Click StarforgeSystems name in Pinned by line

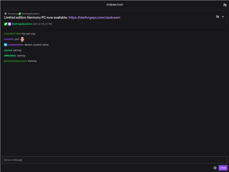[x=31, y=14]
